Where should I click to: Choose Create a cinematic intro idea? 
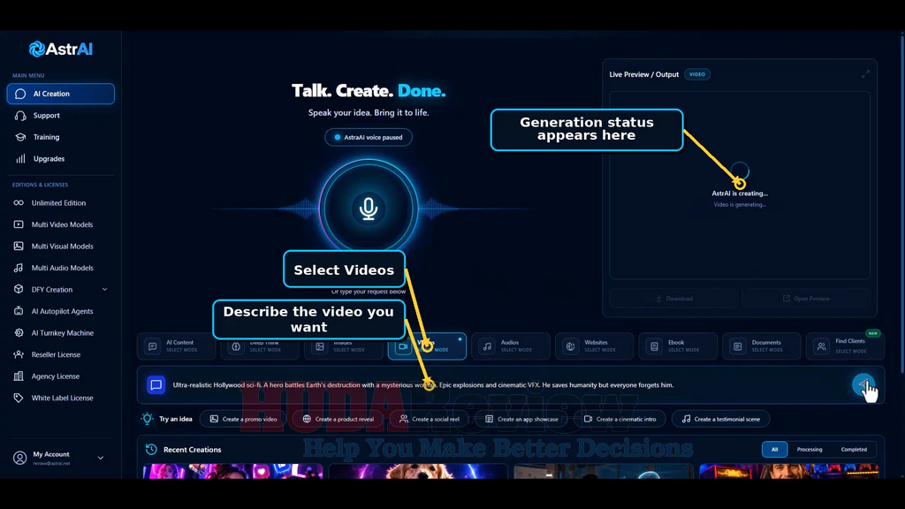[x=620, y=419]
